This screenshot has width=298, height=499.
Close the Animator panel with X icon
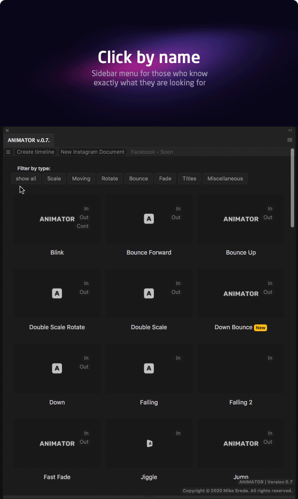tap(7, 130)
